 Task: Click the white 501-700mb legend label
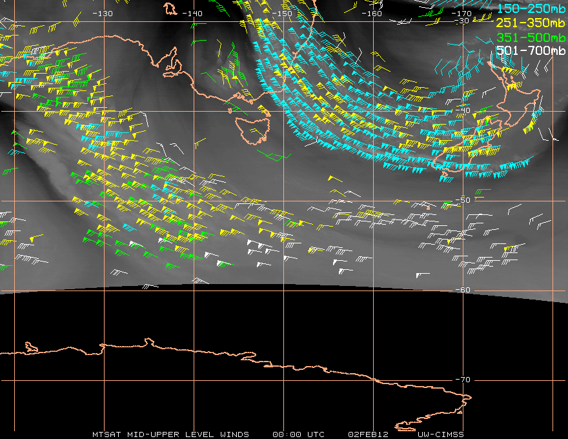(532, 50)
